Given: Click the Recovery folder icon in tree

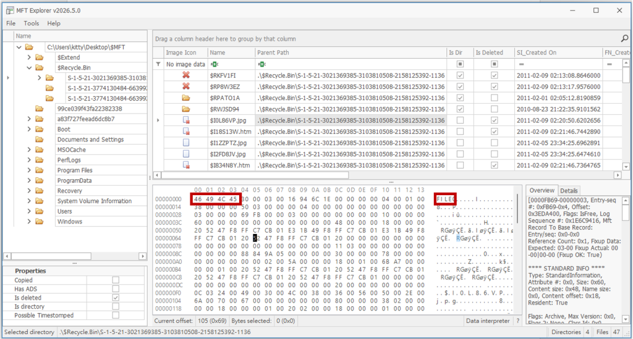Looking at the screenshot, I should (x=39, y=191).
